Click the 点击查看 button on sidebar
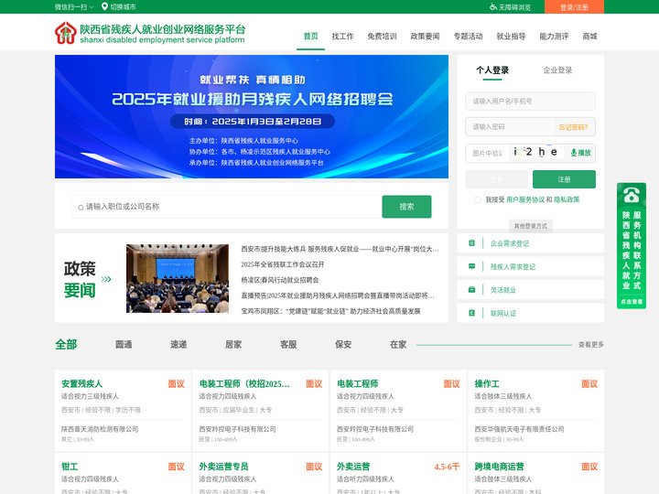Image resolution: width=659 pixels, height=494 pixels. coord(632,302)
